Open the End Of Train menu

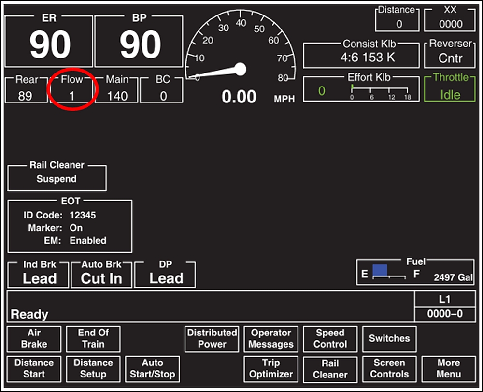click(x=93, y=338)
